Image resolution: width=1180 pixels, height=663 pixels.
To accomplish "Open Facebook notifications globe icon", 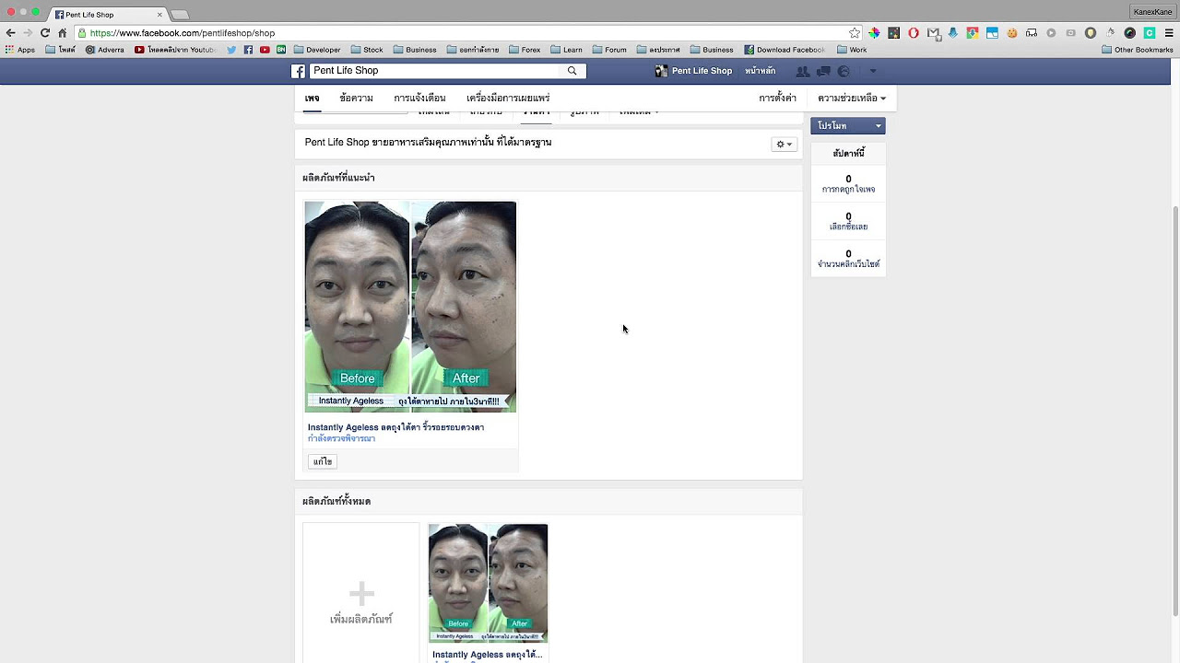I will 844,71.
